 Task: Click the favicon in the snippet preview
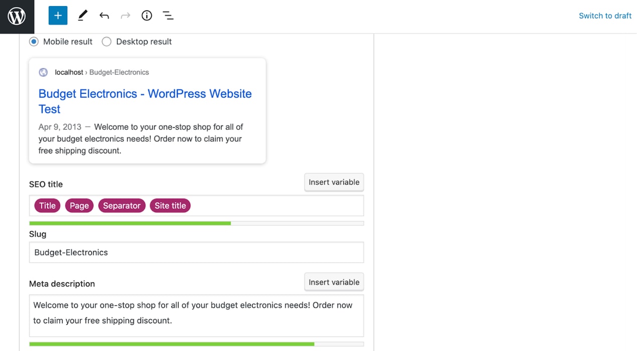click(43, 72)
